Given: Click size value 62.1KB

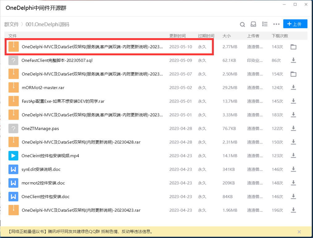Looking at the screenshot, I should click(x=229, y=60).
